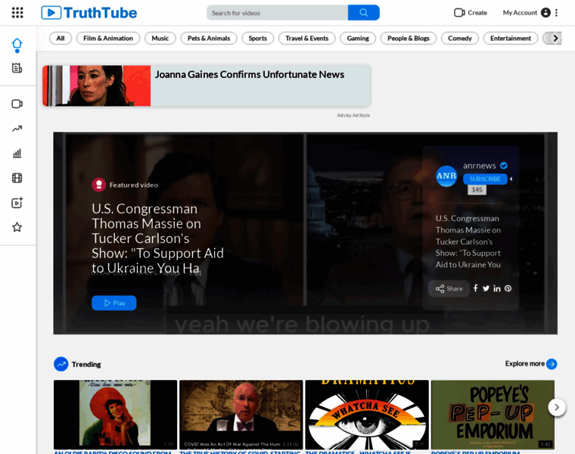Open the COVID act of war video thumbnail
Screen dimensions: 575x454
click(x=241, y=415)
